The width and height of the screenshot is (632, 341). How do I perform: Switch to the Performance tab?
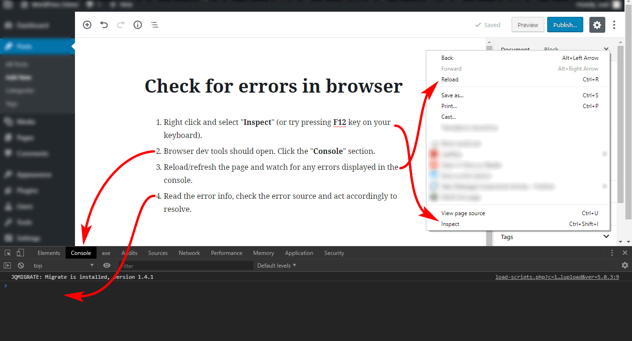[227, 253]
